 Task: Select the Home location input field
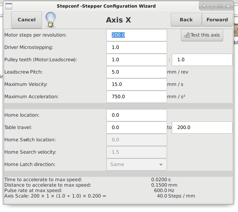point(137,115)
